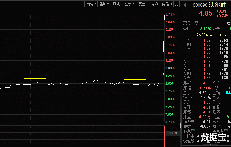231x147 pixels.
Task: Click the 净资产 value -0.01
Action: pyautogui.click(x=206, y=122)
